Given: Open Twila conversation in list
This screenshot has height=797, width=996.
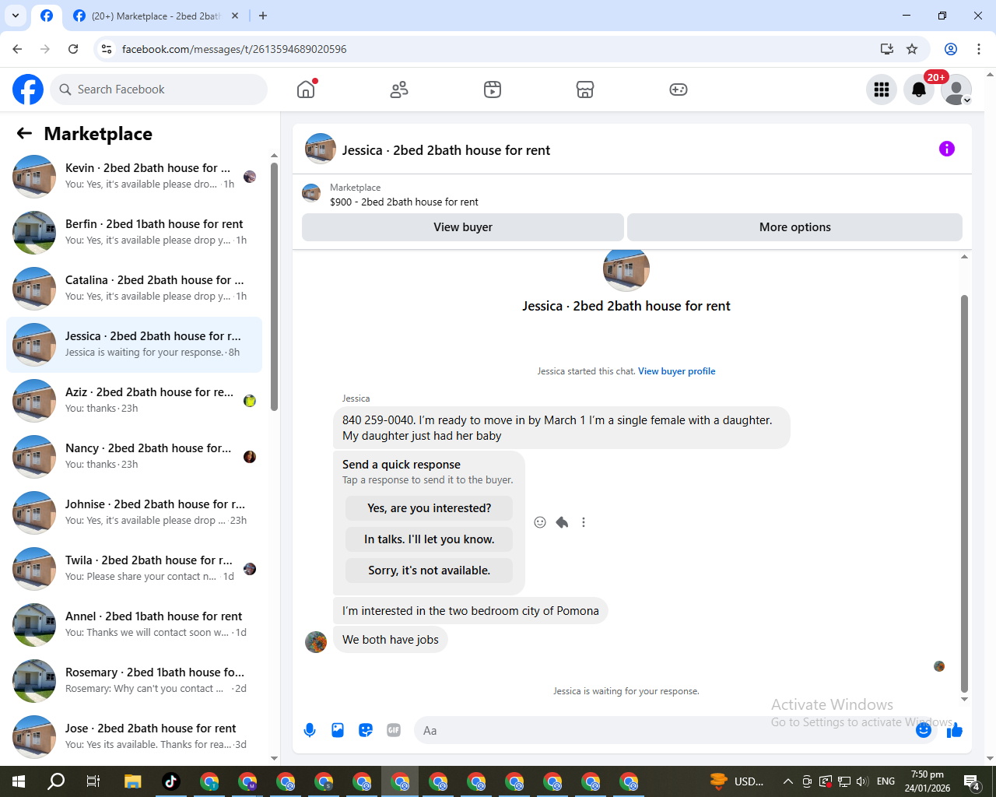Looking at the screenshot, I should click(134, 569).
